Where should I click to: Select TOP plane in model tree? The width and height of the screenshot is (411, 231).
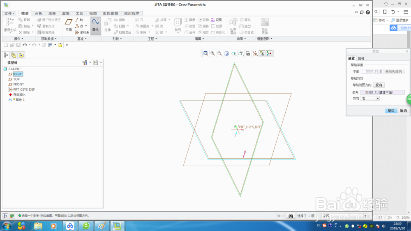pos(16,79)
